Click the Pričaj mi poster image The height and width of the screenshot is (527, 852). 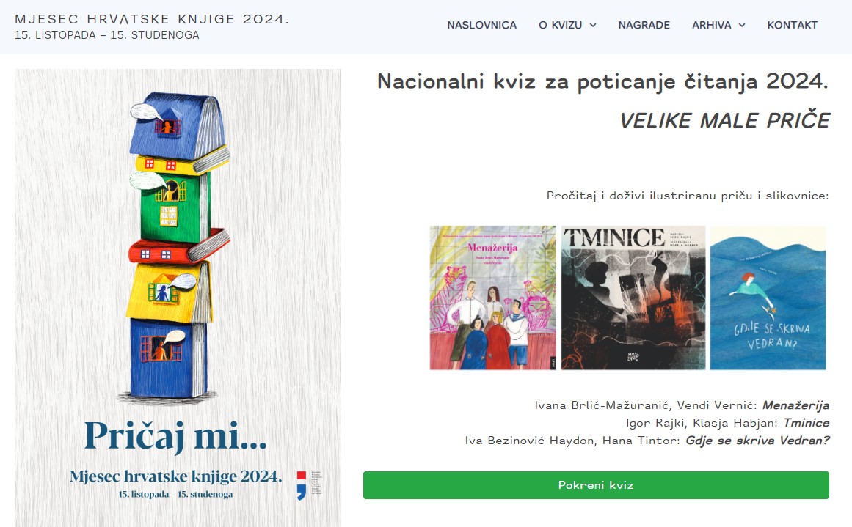tap(178, 298)
